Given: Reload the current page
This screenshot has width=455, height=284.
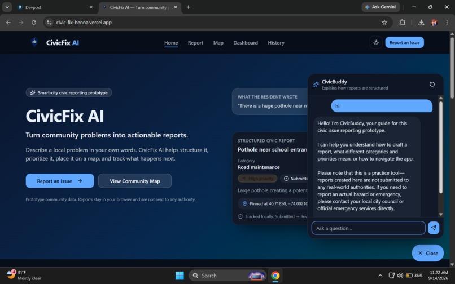Looking at the screenshot, I should coord(34,23).
